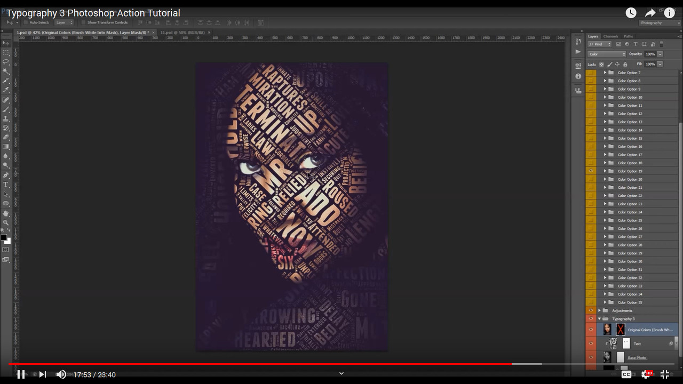Select the Gradient tool
This screenshot has width=683, height=384.
pos(6,147)
